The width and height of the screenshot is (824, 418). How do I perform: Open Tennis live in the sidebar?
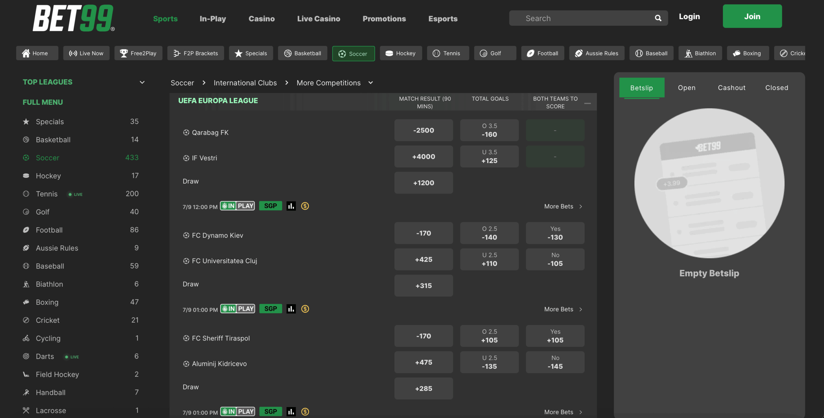(80, 194)
